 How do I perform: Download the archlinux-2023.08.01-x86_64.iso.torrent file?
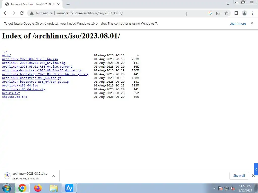coord(37,67)
